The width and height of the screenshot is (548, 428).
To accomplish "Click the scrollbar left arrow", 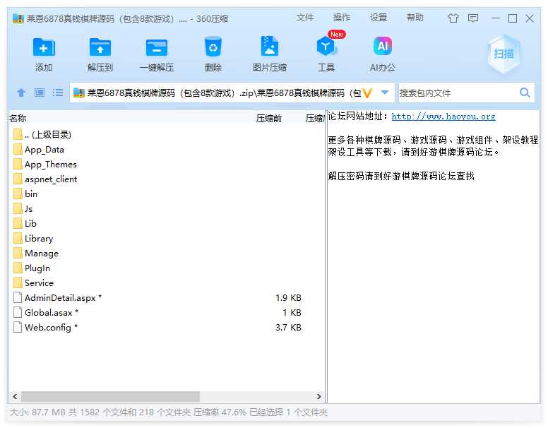I will tap(15, 396).
